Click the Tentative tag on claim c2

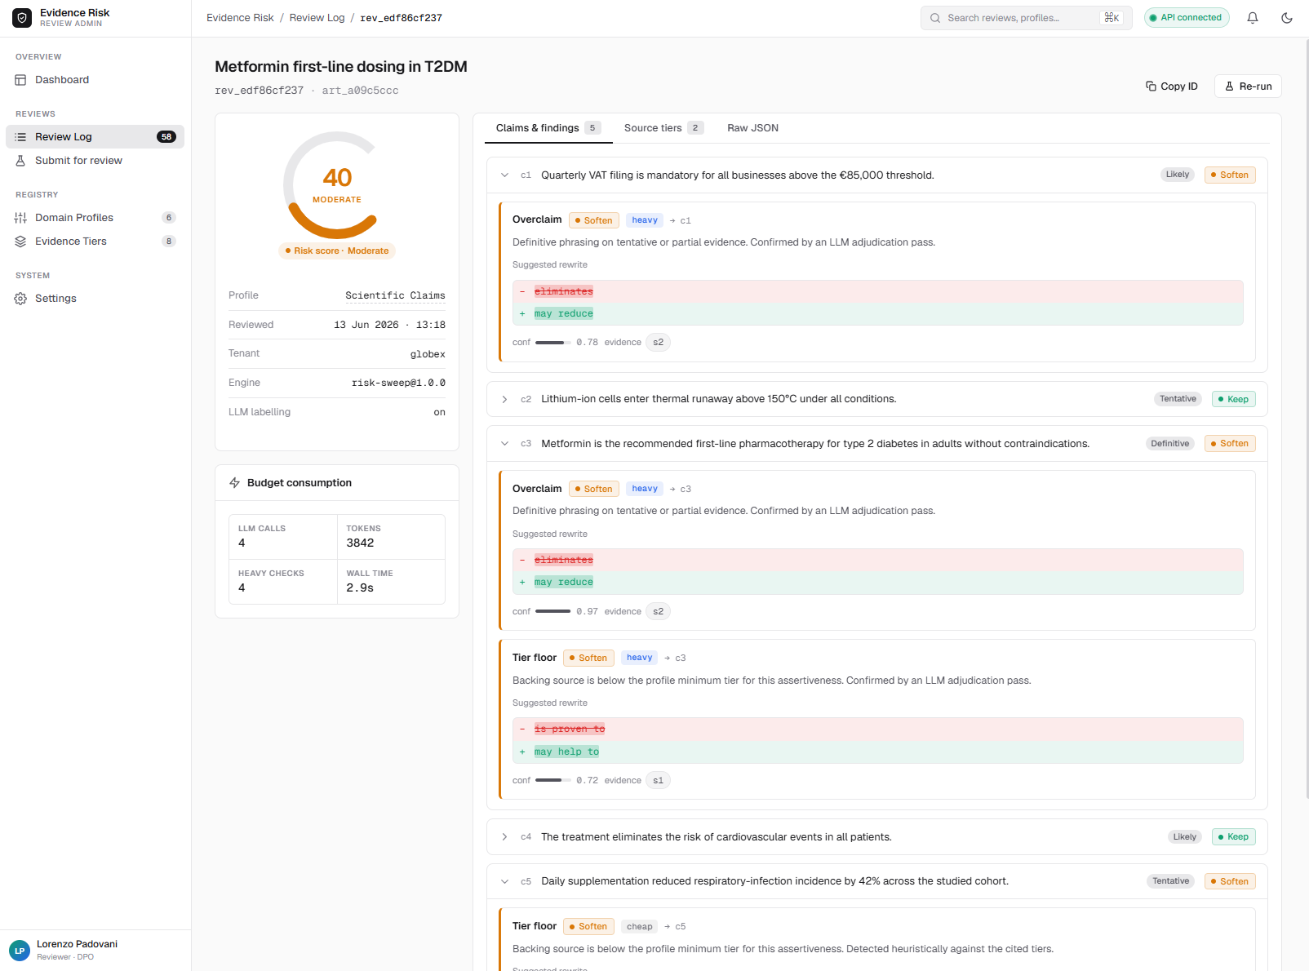(x=1178, y=399)
